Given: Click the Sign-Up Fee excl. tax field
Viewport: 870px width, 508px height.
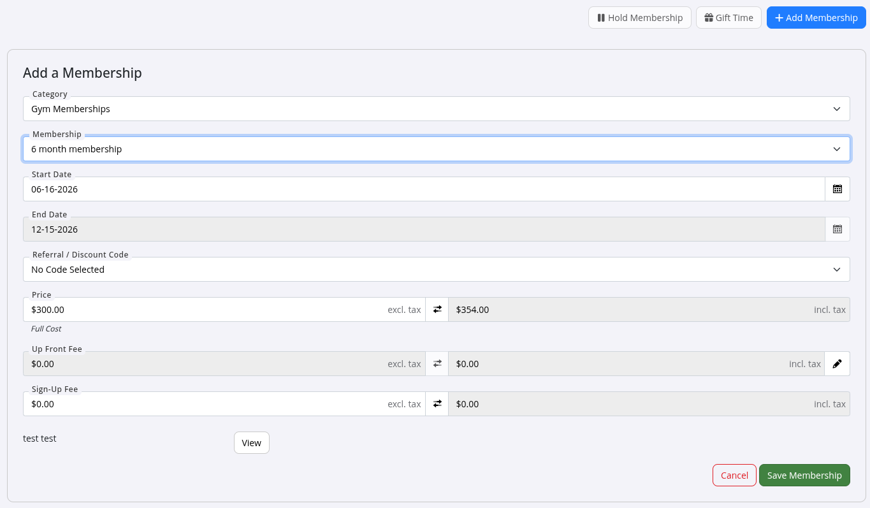Looking at the screenshot, I should [x=224, y=403].
